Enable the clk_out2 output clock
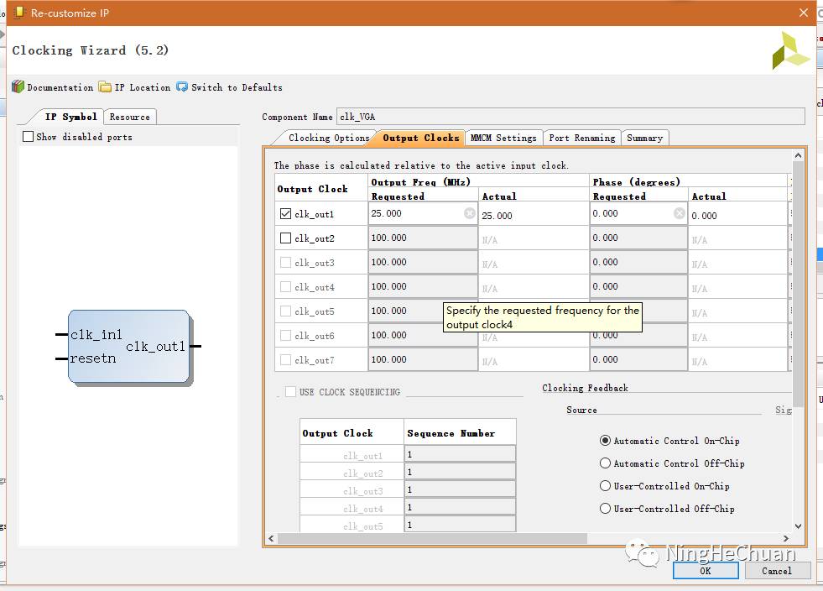This screenshot has width=823, height=591. (286, 238)
